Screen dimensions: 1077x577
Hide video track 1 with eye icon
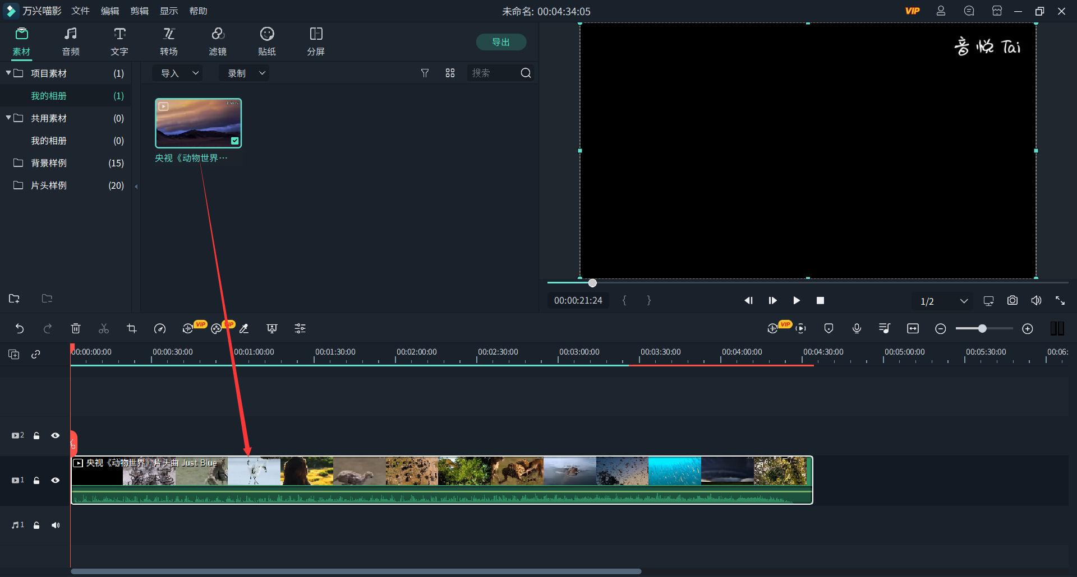pyautogui.click(x=56, y=481)
